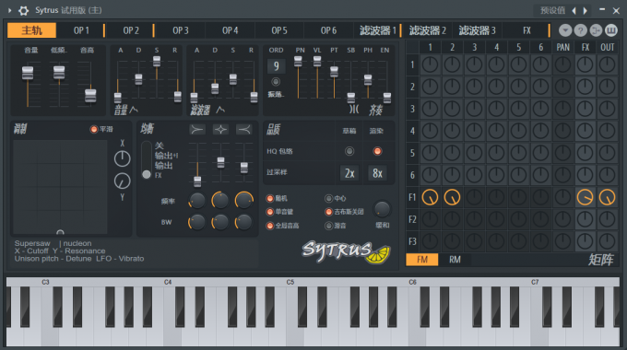Click the second EQ BW bandwidth knob
The height and width of the screenshot is (350, 627).
click(x=220, y=222)
